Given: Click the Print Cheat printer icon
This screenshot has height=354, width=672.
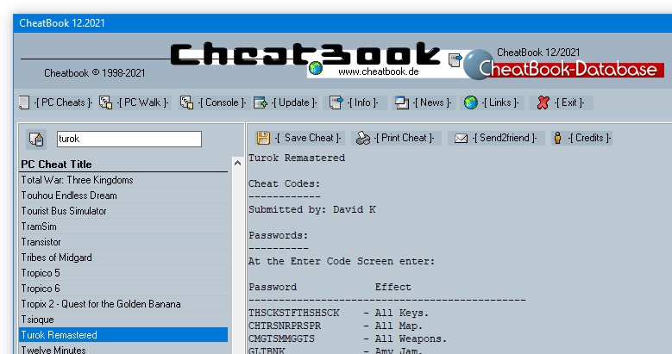Looking at the screenshot, I should coord(363,139).
